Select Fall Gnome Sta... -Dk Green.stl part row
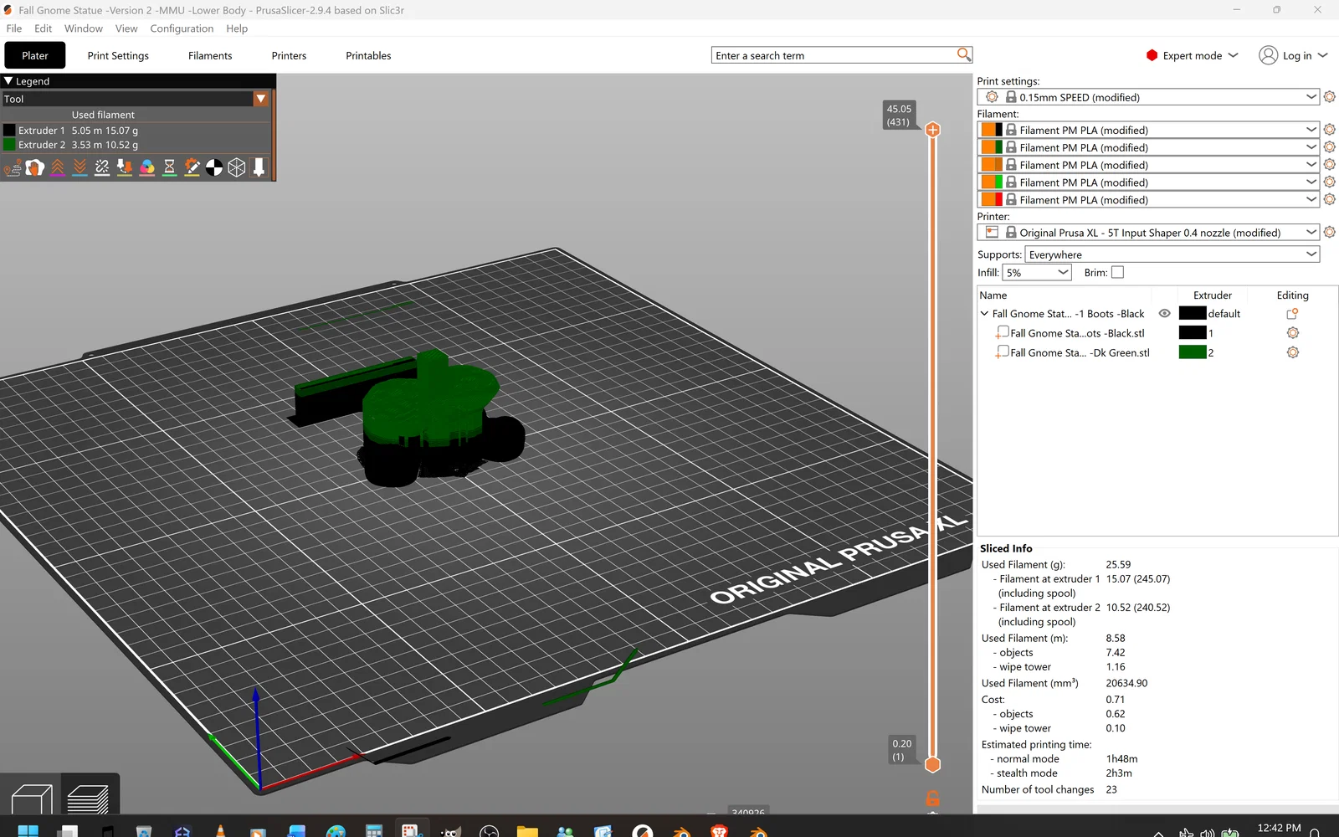The image size is (1339, 837). [1080, 352]
